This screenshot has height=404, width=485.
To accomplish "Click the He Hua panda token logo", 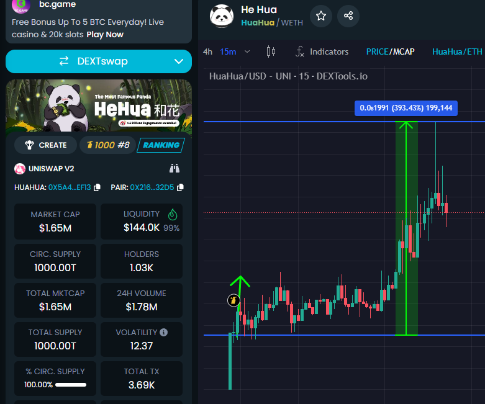I will click(x=222, y=16).
